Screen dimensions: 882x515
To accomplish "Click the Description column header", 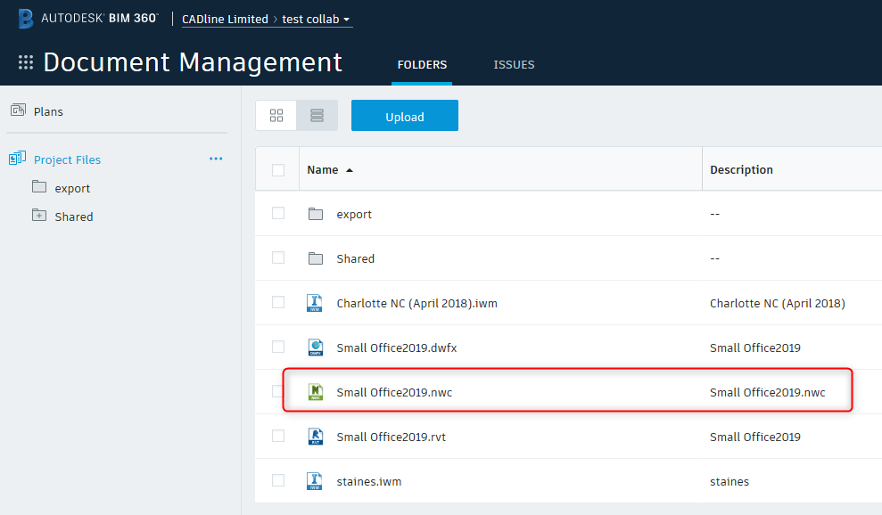I will tap(741, 170).
